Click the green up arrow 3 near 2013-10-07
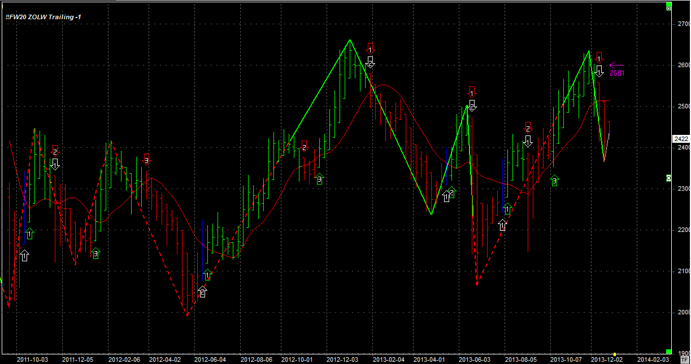Viewport: 691px width, 364px height. point(554,180)
